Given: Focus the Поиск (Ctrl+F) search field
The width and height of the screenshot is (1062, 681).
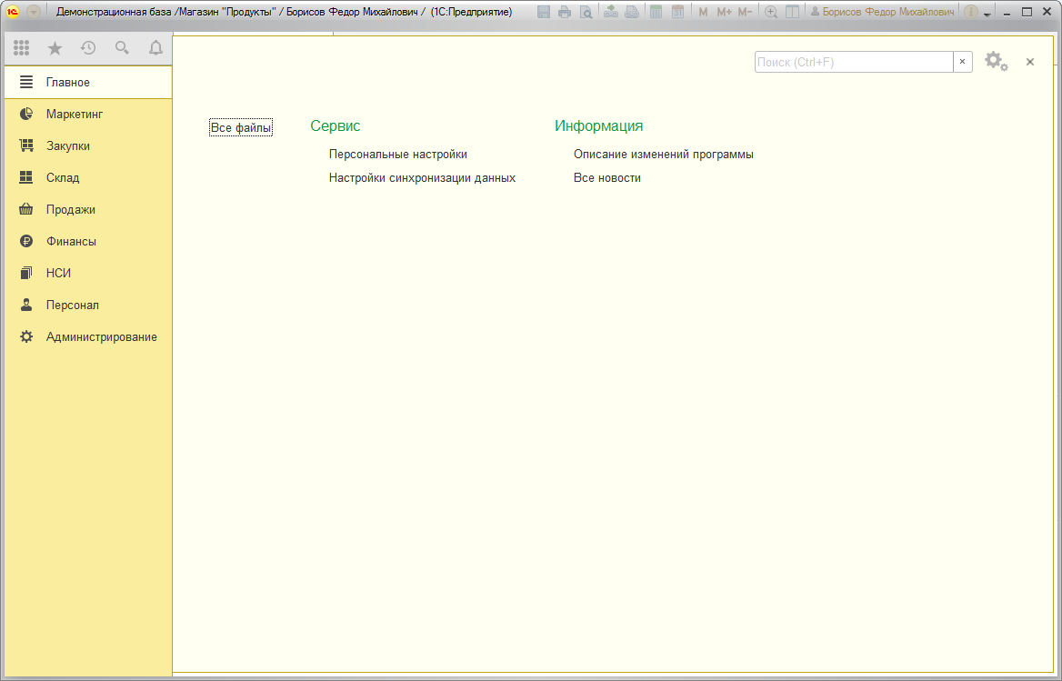Looking at the screenshot, I should point(854,62).
